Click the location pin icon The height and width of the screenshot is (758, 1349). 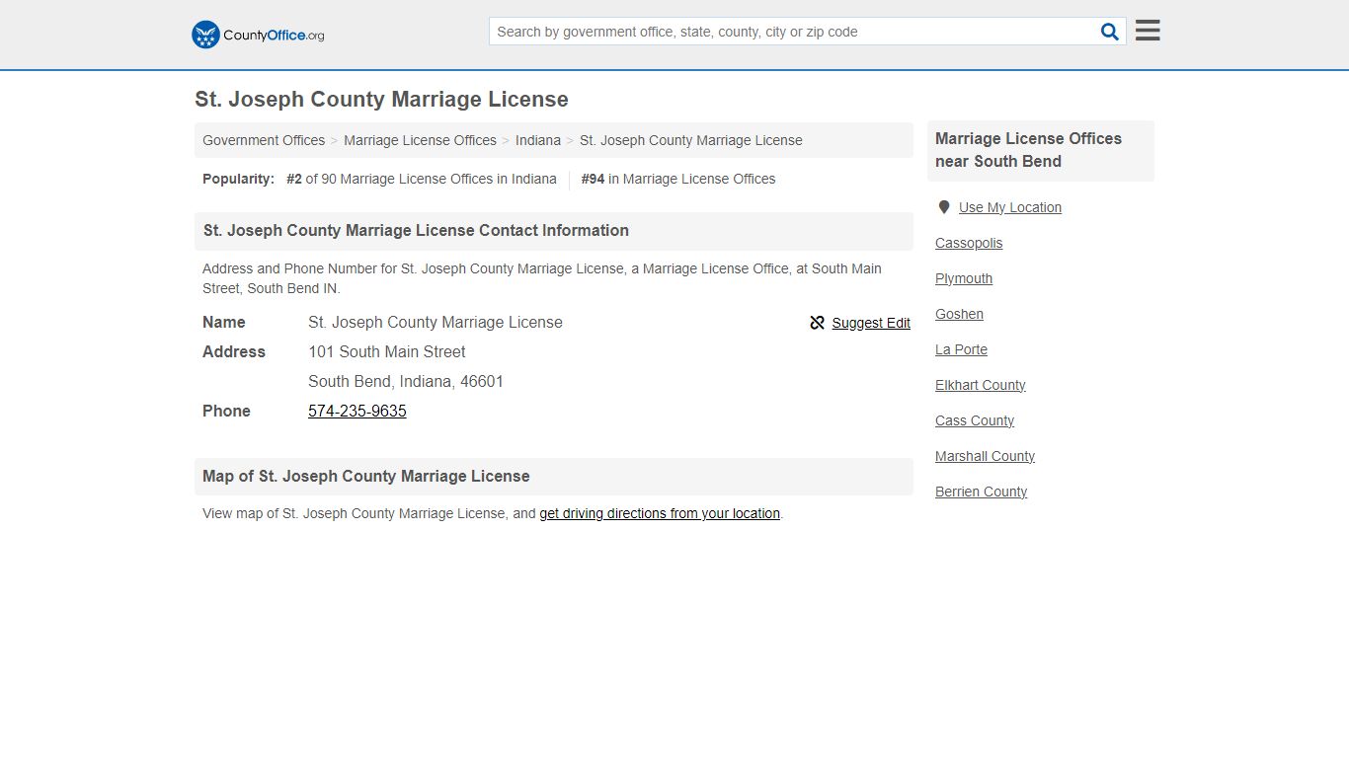(944, 207)
